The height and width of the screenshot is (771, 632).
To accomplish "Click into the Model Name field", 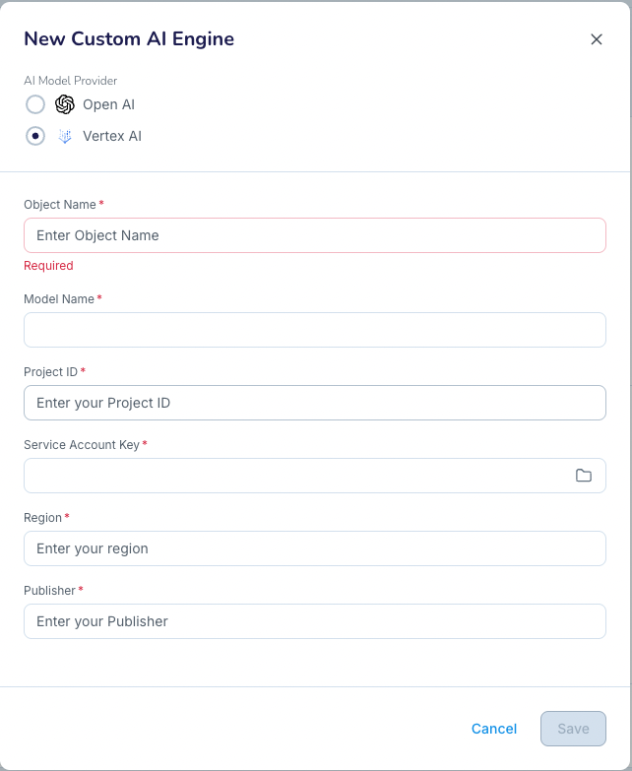I will 314,330.
